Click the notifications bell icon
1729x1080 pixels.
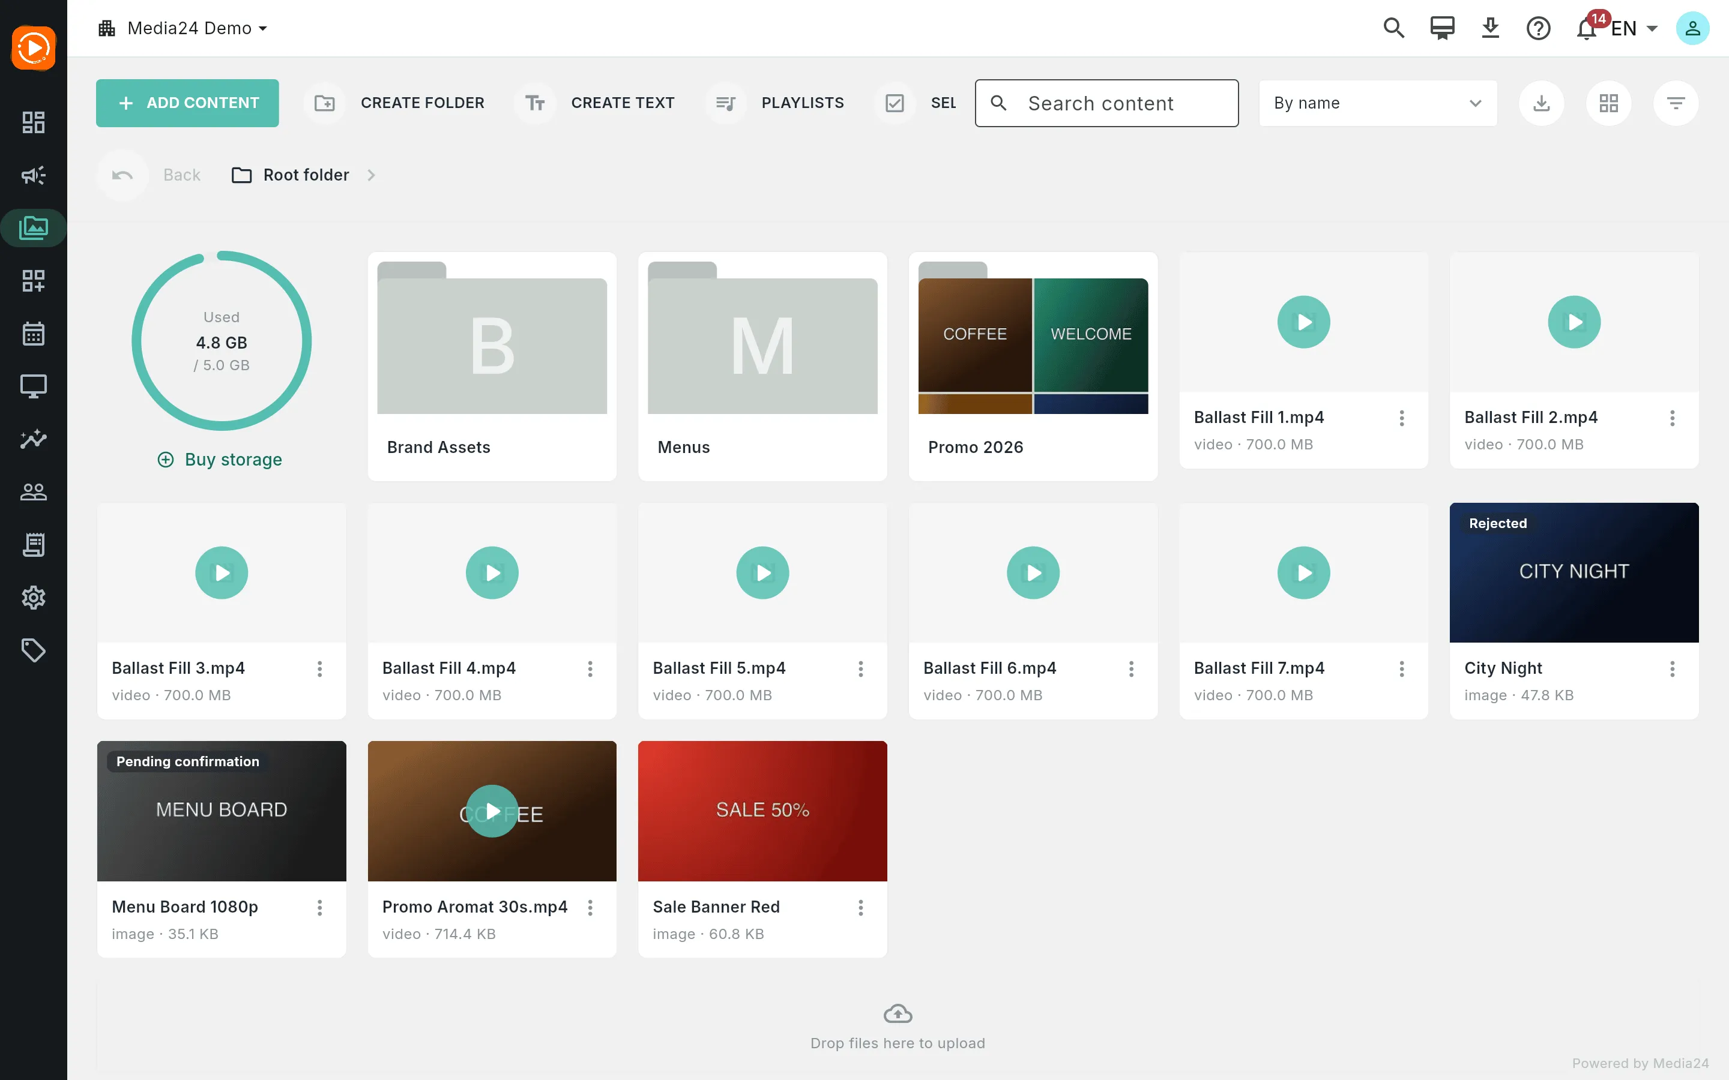click(x=1587, y=29)
